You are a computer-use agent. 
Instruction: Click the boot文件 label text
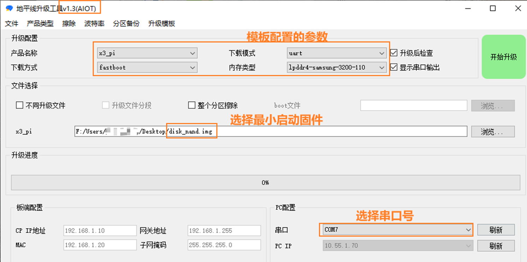287,106
